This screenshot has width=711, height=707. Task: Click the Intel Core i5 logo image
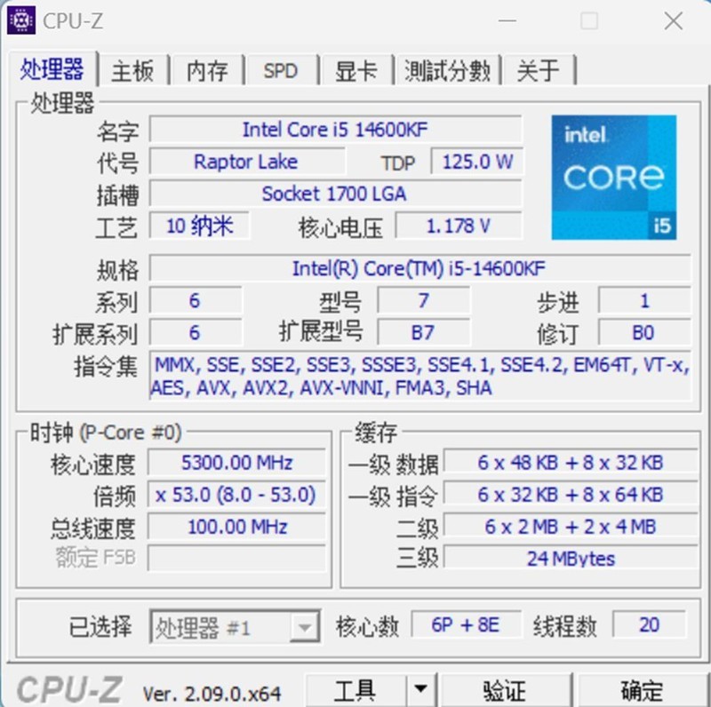613,179
